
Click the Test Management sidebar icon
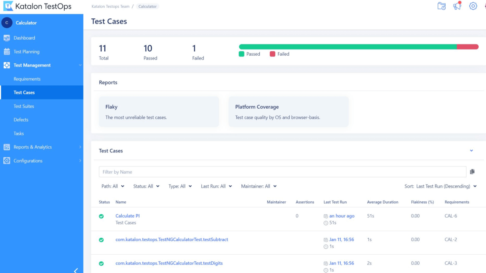pyautogui.click(x=7, y=65)
